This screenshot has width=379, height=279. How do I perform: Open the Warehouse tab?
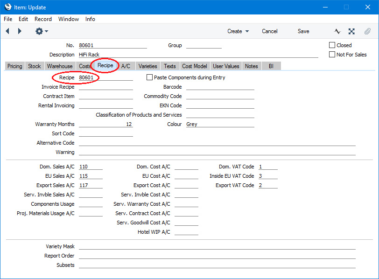60,66
